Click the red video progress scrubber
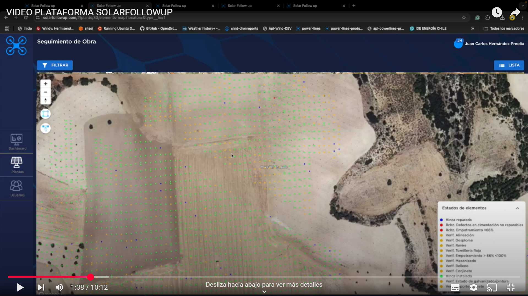Image resolution: width=528 pixels, height=296 pixels. point(91,277)
